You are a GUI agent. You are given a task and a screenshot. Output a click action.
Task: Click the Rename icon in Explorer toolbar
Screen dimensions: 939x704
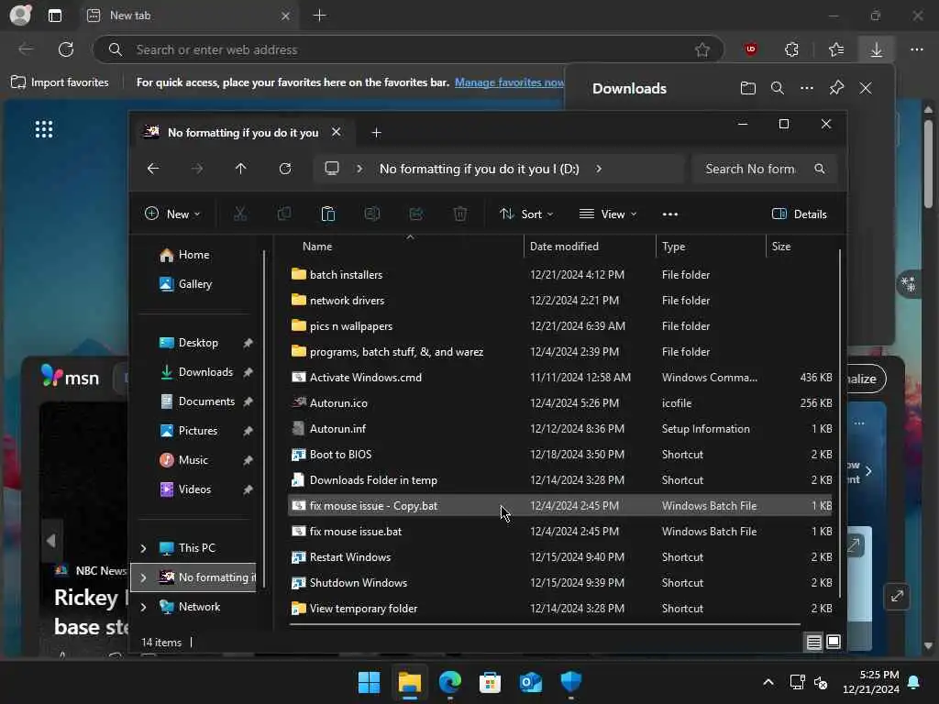(372, 214)
